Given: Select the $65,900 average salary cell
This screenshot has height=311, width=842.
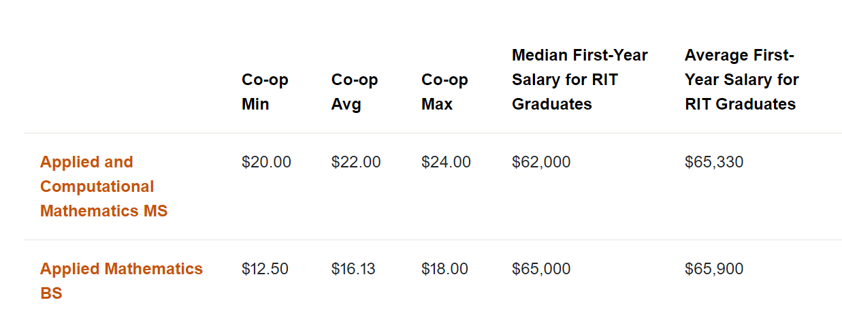Looking at the screenshot, I should pyautogui.click(x=714, y=269).
